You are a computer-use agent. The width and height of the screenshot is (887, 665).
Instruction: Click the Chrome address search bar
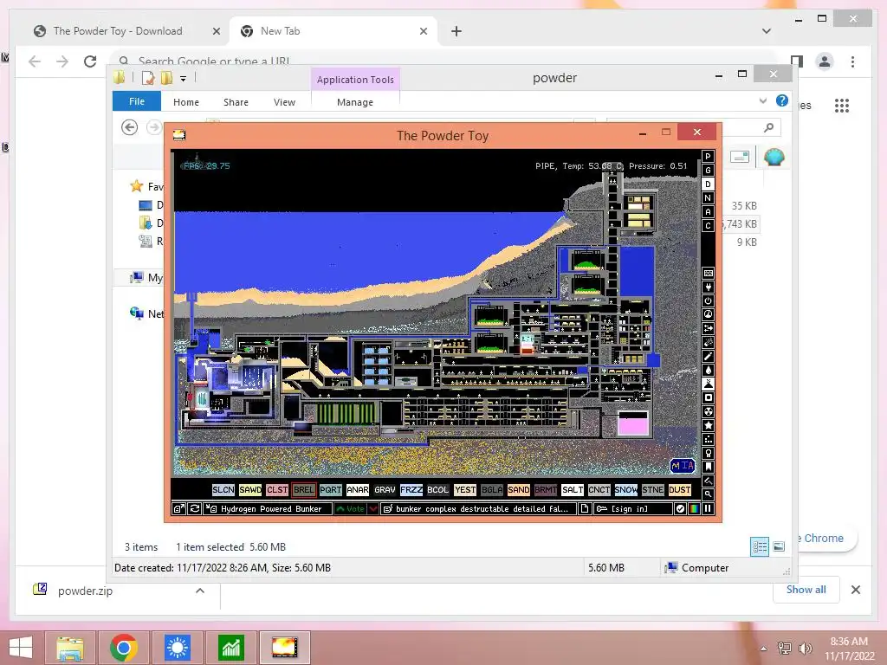(x=444, y=61)
